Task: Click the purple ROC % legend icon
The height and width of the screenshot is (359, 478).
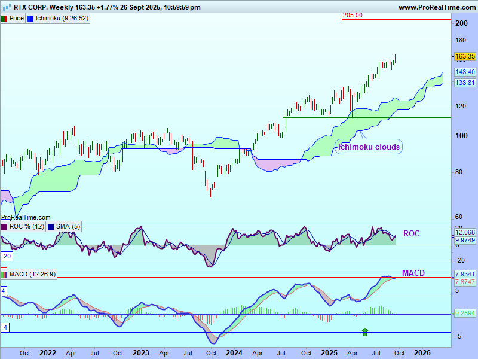Action: click(x=5, y=227)
